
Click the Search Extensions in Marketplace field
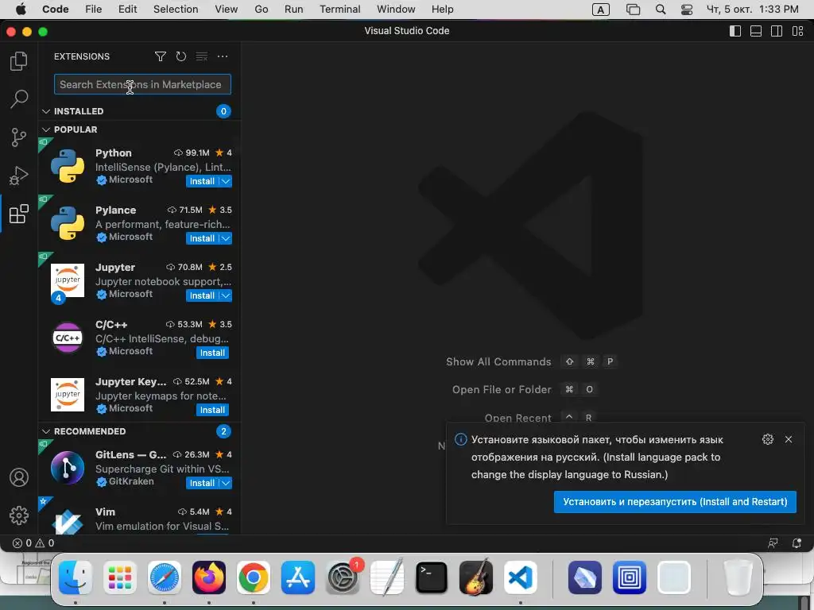(x=142, y=84)
